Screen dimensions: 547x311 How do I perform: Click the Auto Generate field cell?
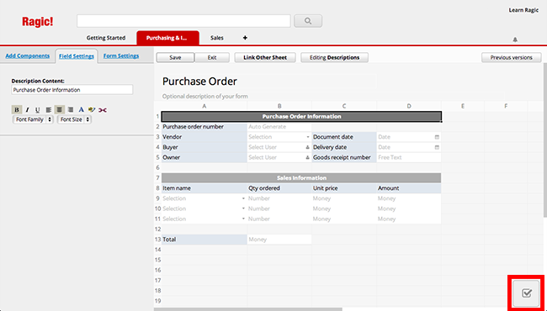[279, 127]
